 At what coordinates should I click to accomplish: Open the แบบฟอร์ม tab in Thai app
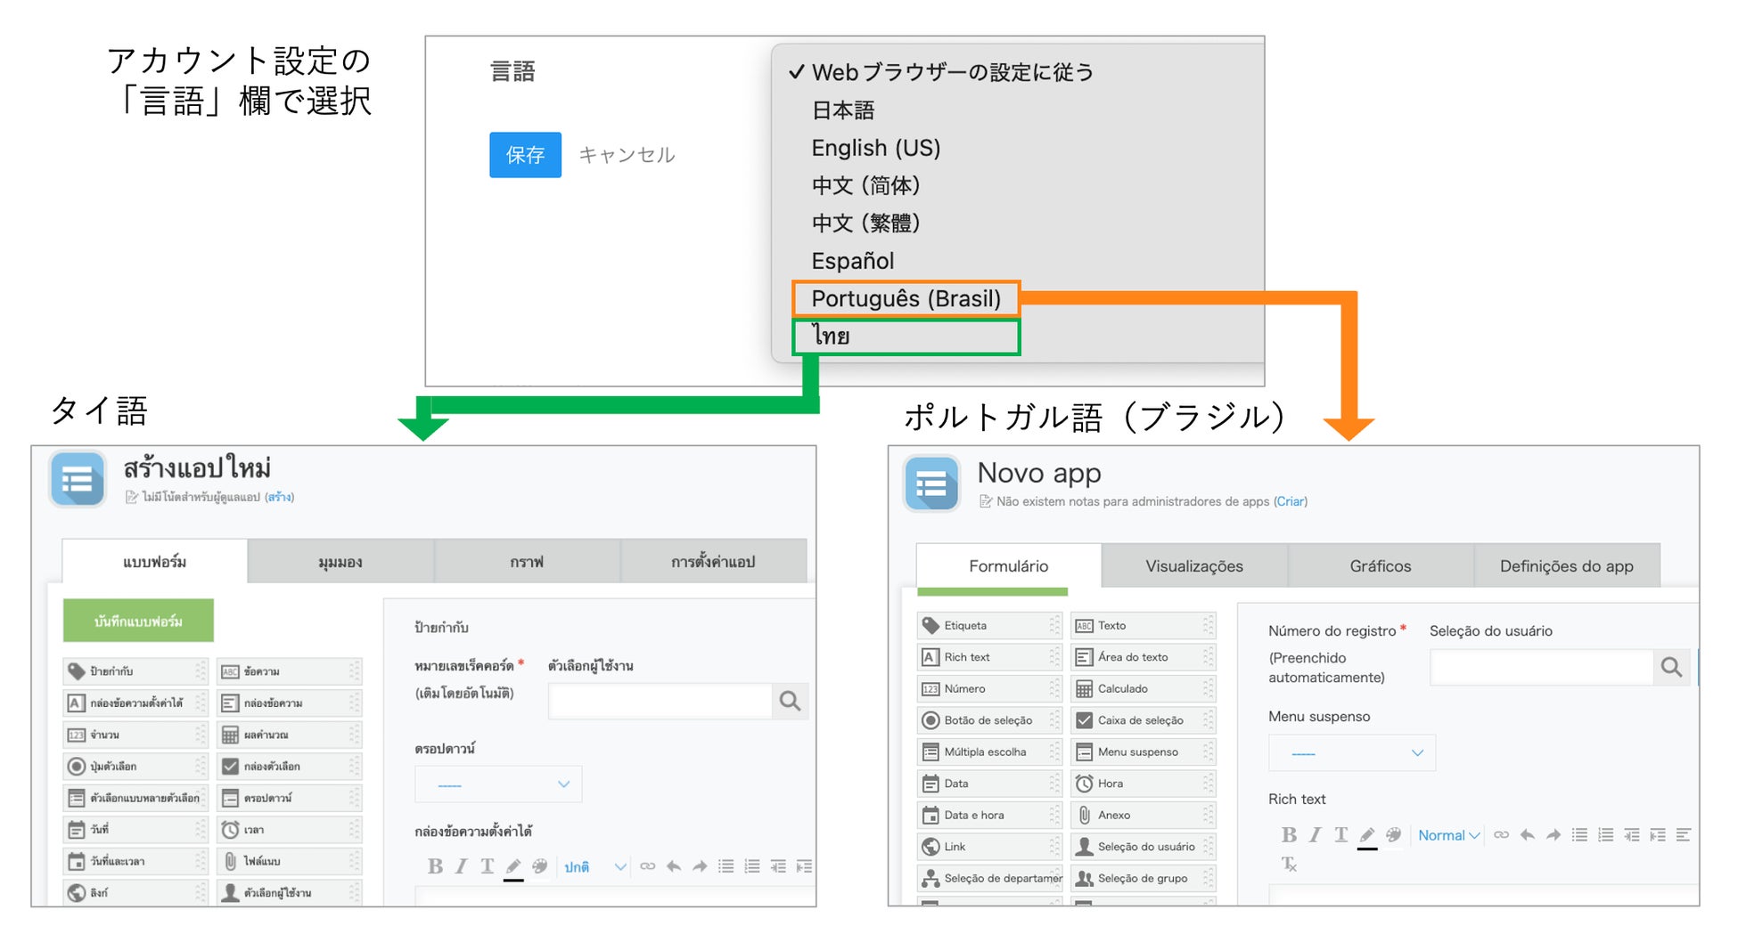(x=155, y=562)
